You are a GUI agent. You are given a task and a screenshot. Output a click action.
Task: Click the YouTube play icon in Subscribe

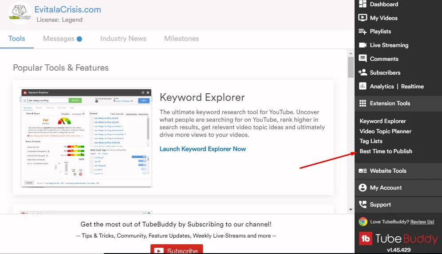coord(159,250)
